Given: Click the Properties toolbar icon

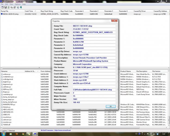Looking at the screenshot, I should coord(15,7).
